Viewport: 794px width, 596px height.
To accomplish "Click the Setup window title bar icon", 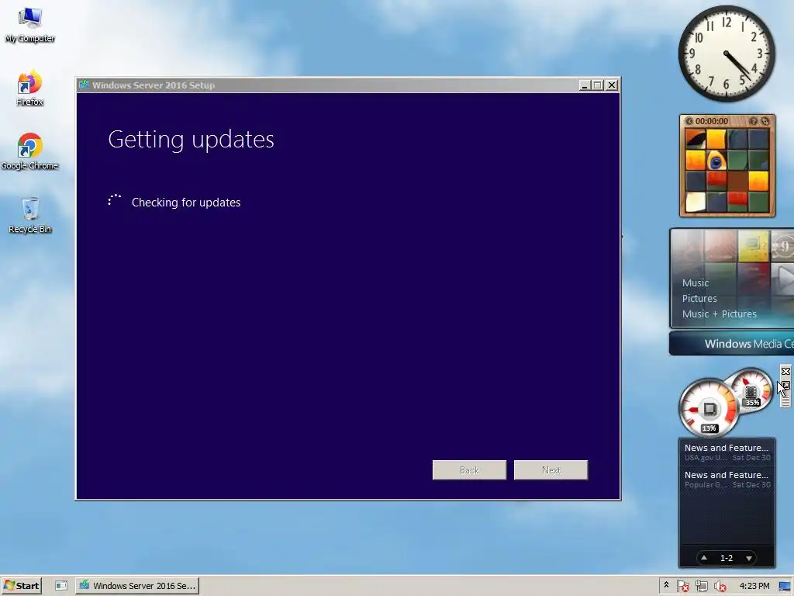I will tap(85, 85).
